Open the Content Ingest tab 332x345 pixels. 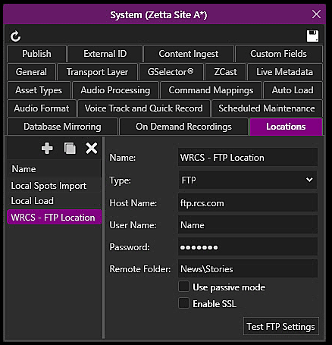[189, 54]
